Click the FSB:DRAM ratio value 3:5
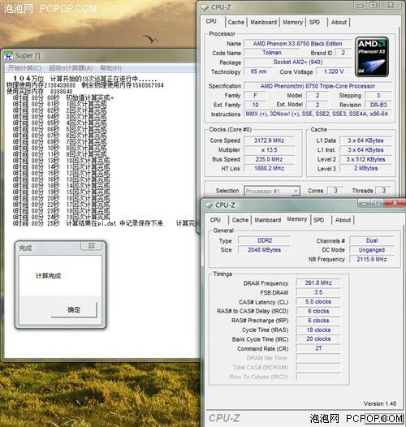This screenshot has height=427, width=406. coord(318,292)
